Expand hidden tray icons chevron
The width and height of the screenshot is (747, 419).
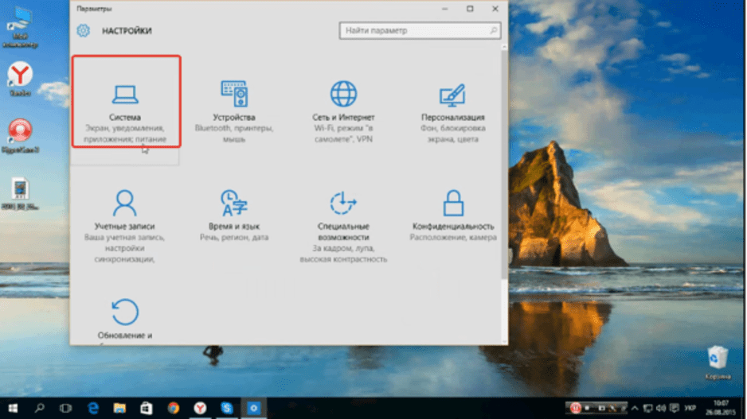tap(635, 408)
